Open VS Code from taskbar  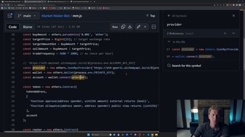(x=148, y=135)
